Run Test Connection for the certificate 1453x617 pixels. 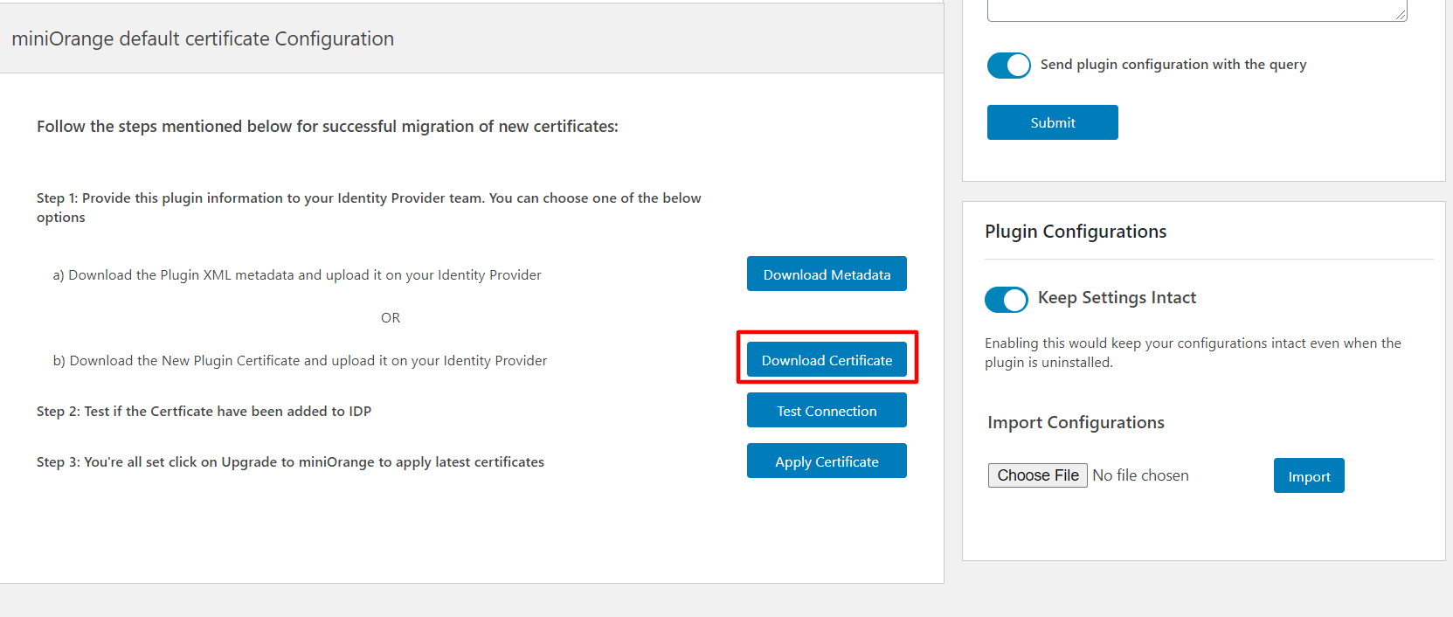pyautogui.click(x=827, y=411)
